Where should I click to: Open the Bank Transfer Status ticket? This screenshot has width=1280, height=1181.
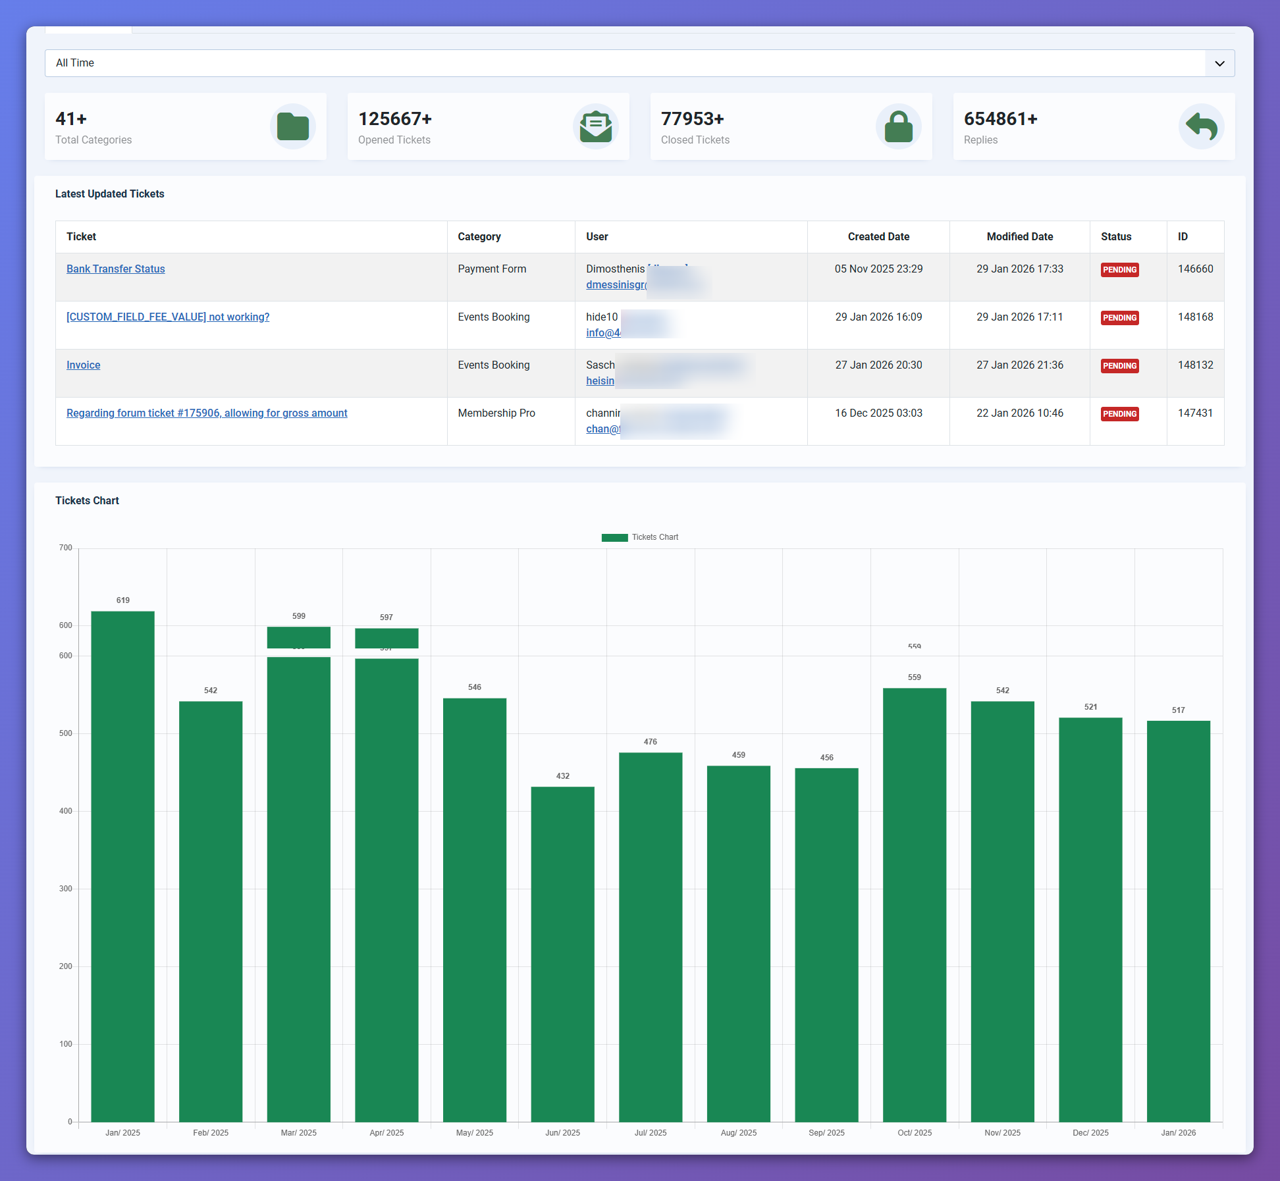click(x=115, y=269)
